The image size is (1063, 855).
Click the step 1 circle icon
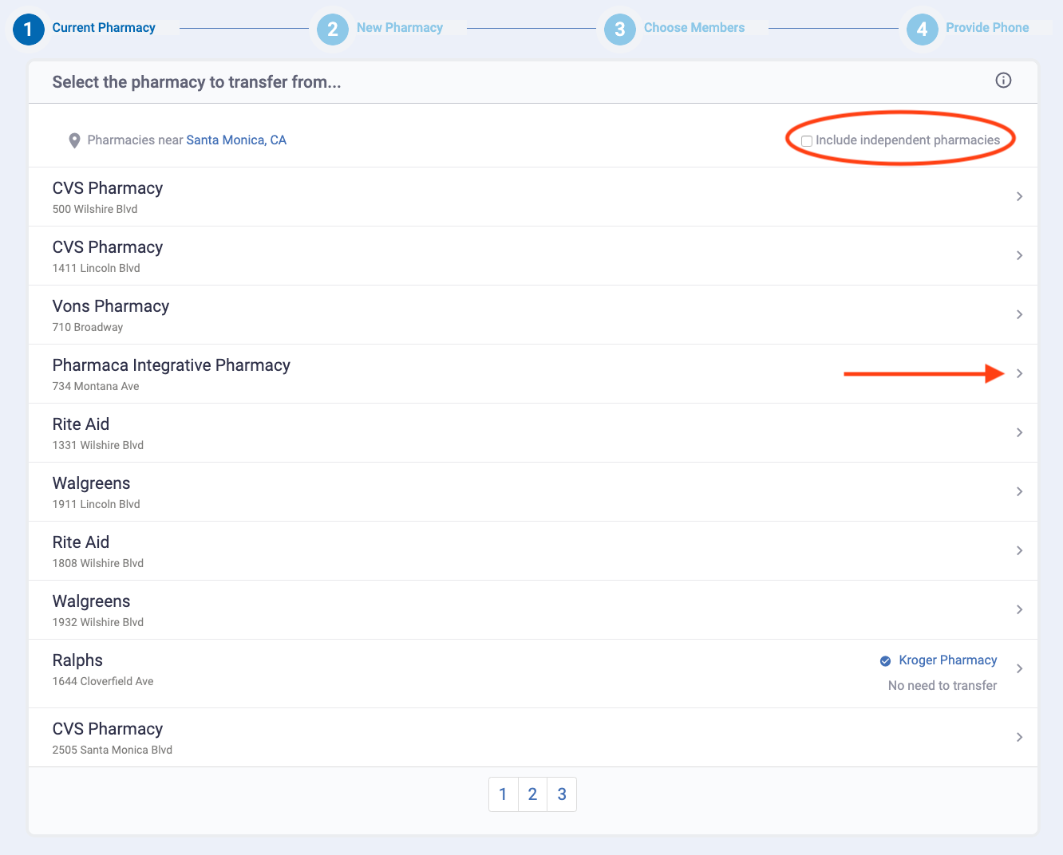tap(28, 29)
